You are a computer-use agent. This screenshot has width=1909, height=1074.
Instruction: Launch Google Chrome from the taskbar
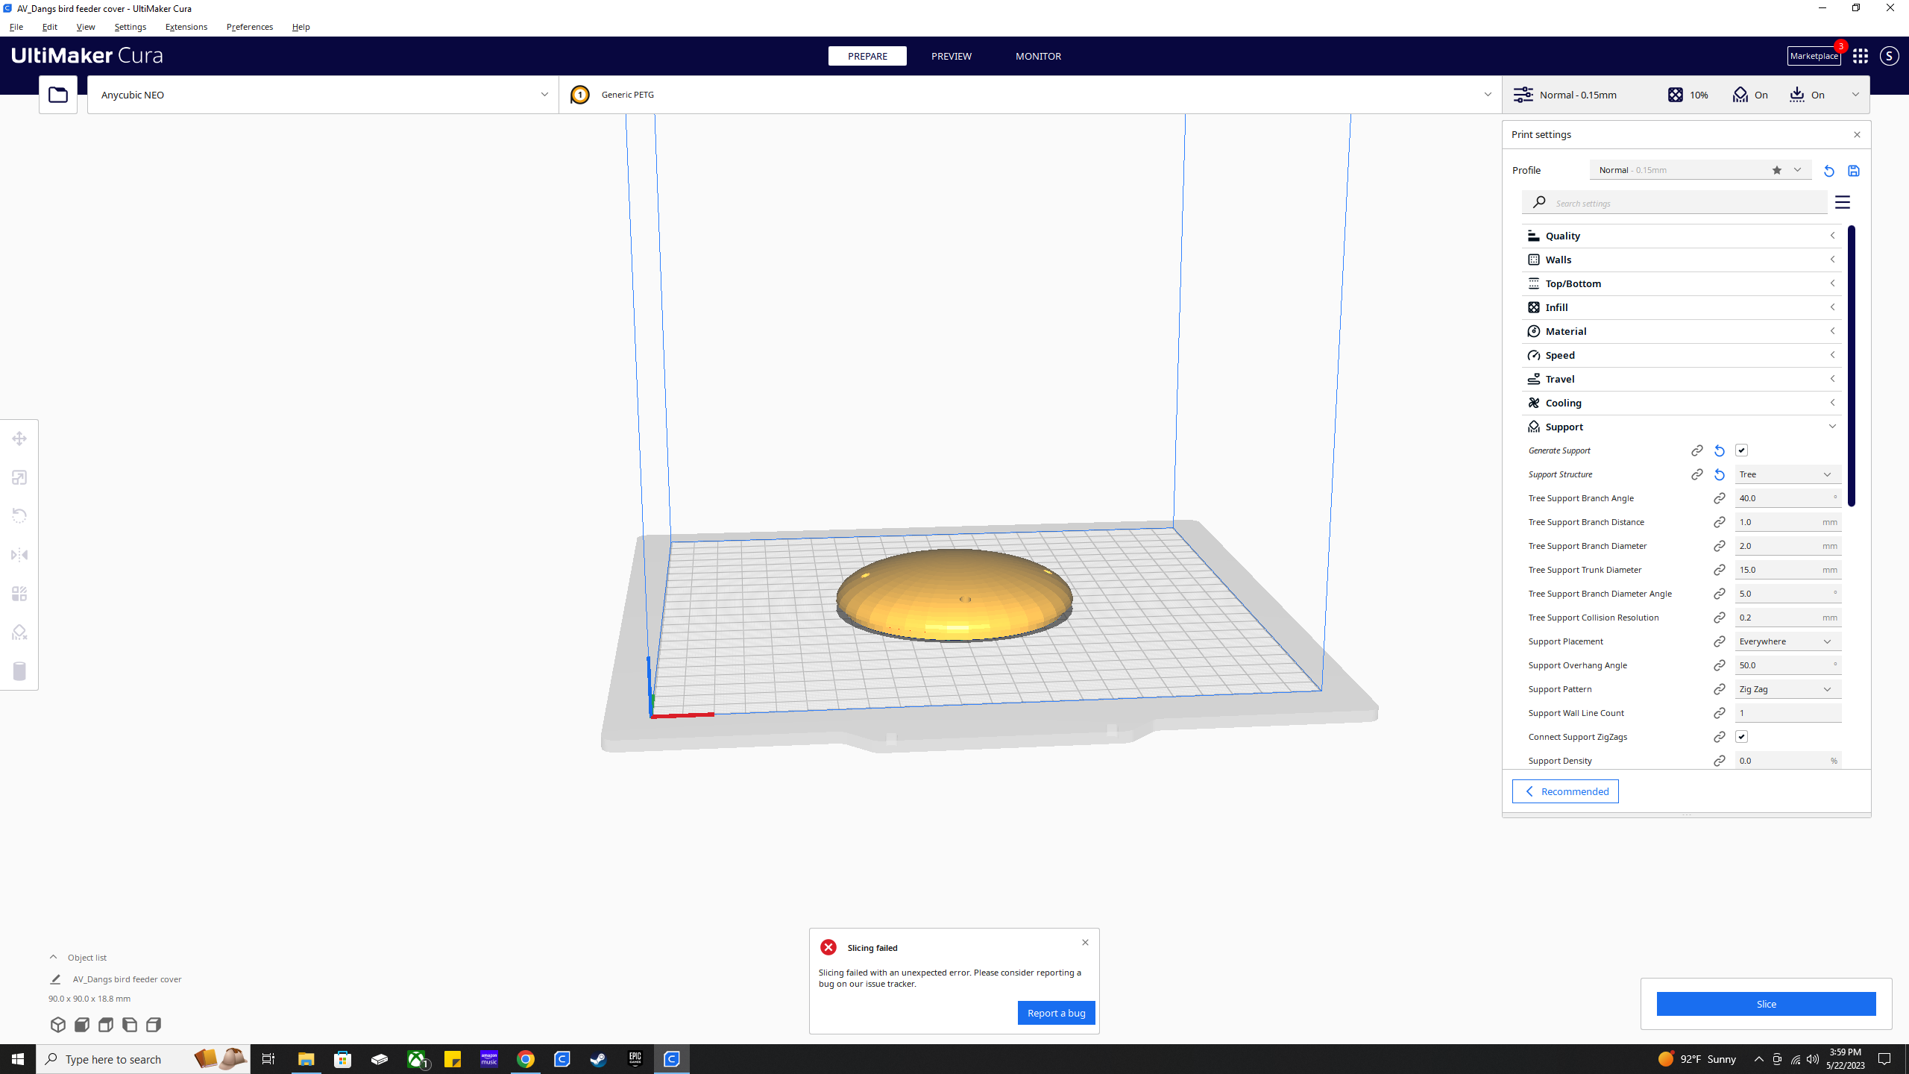pos(526,1058)
